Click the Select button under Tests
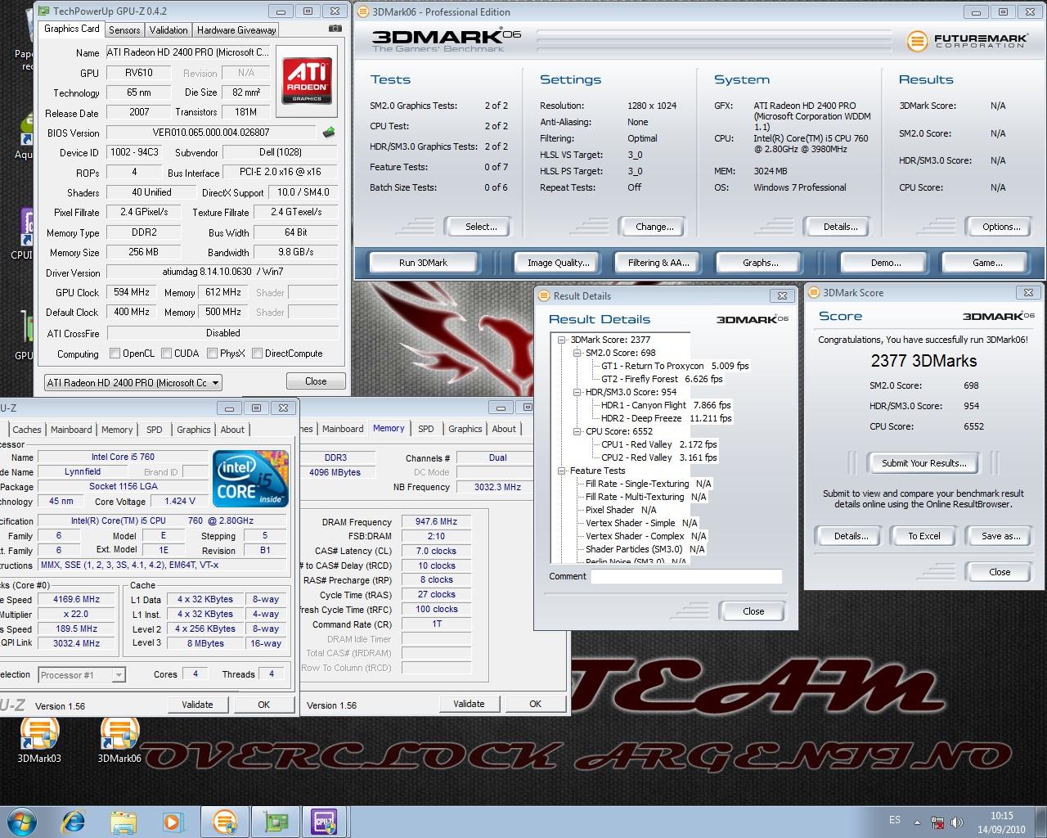The width and height of the screenshot is (1047, 838). [480, 227]
